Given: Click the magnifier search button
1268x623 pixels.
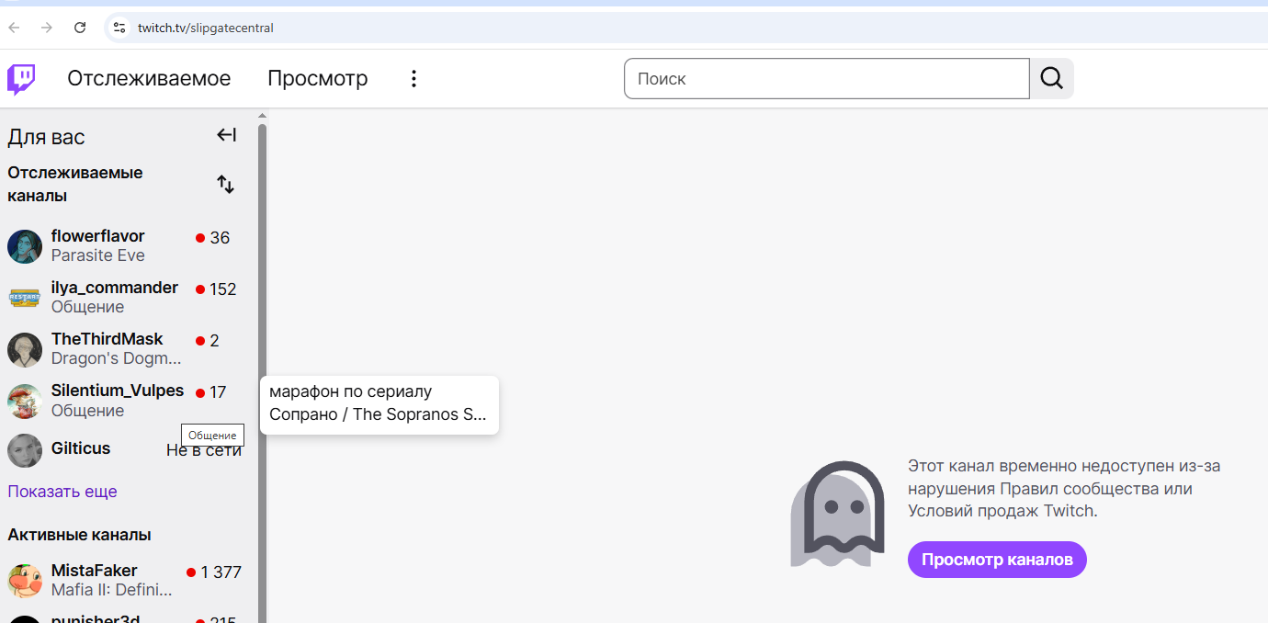Looking at the screenshot, I should (1051, 79).
